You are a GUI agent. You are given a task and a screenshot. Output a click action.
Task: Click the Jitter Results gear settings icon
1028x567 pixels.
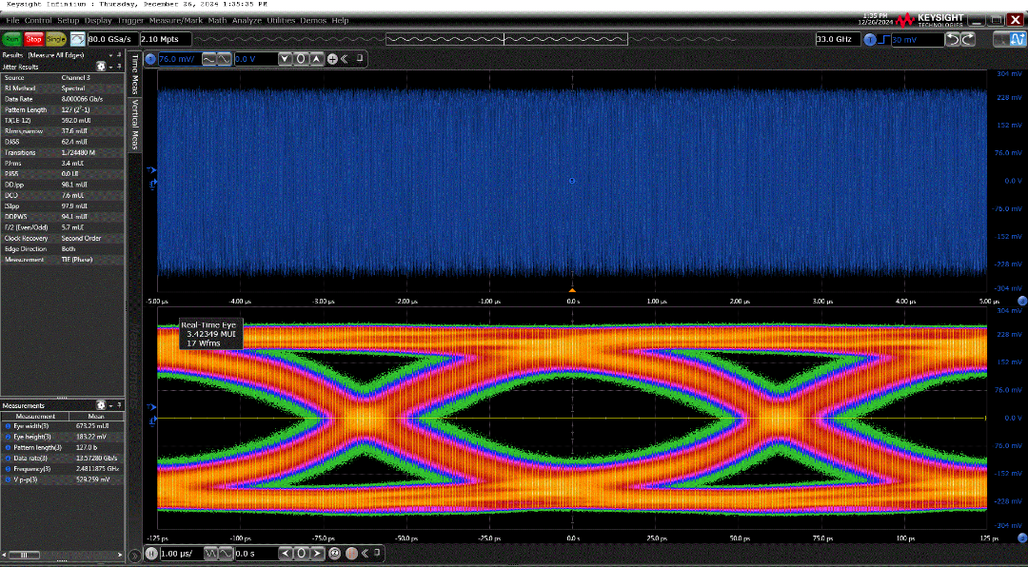coord(101,67)
